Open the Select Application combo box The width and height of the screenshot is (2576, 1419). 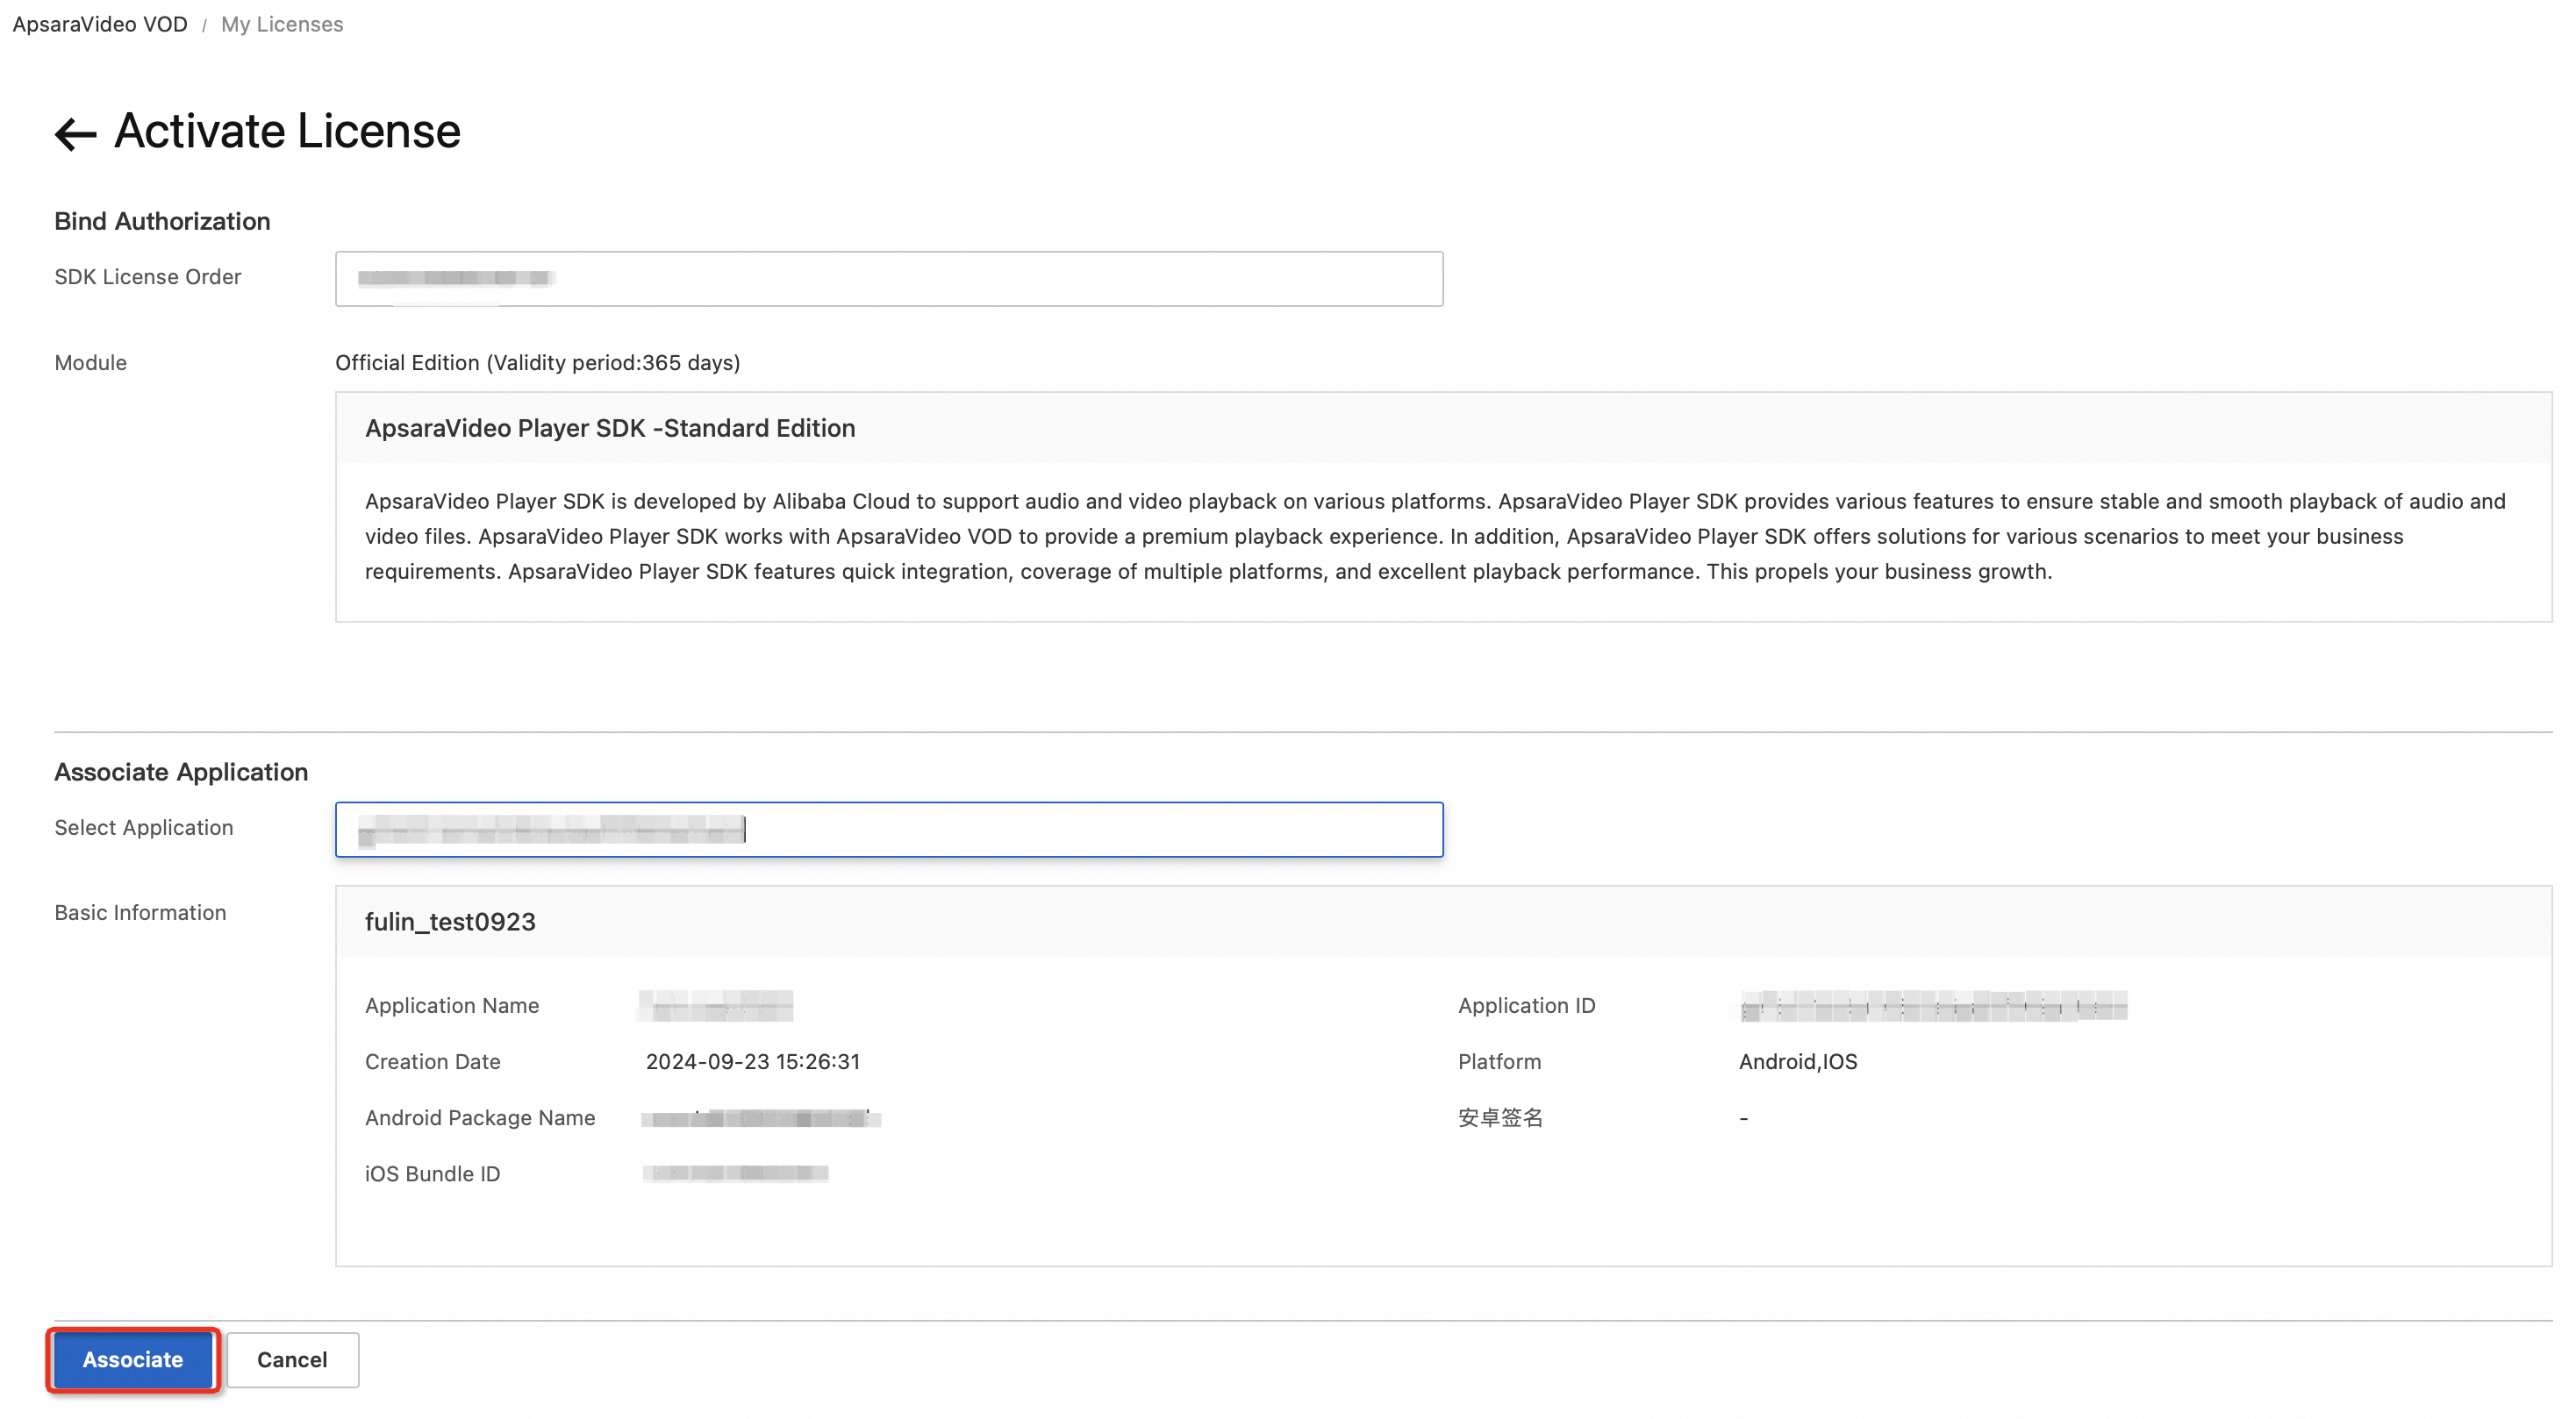889,830
